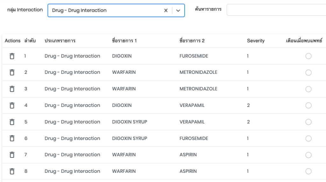Click trash icon for row 8
326x182 pixels.
click(12, 171)
